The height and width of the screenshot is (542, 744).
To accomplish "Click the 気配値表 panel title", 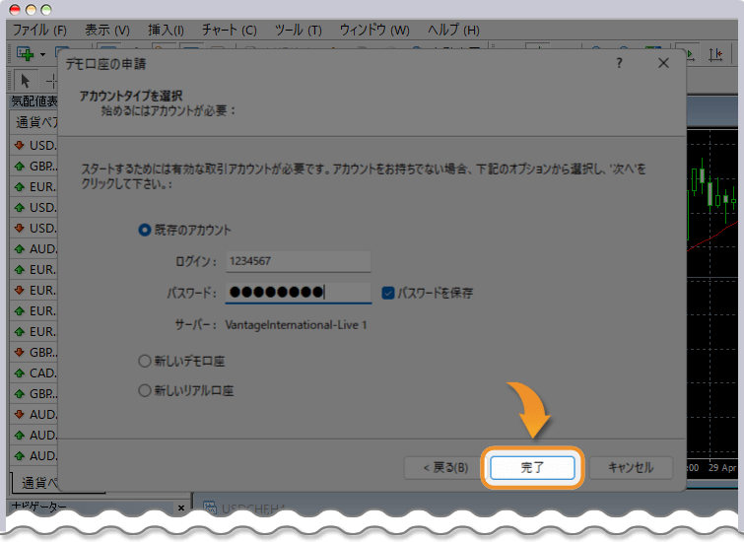I will point(34,102).
